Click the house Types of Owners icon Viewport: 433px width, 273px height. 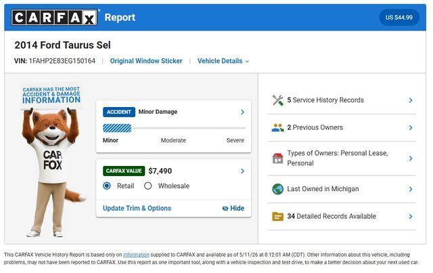pos(278,159)
